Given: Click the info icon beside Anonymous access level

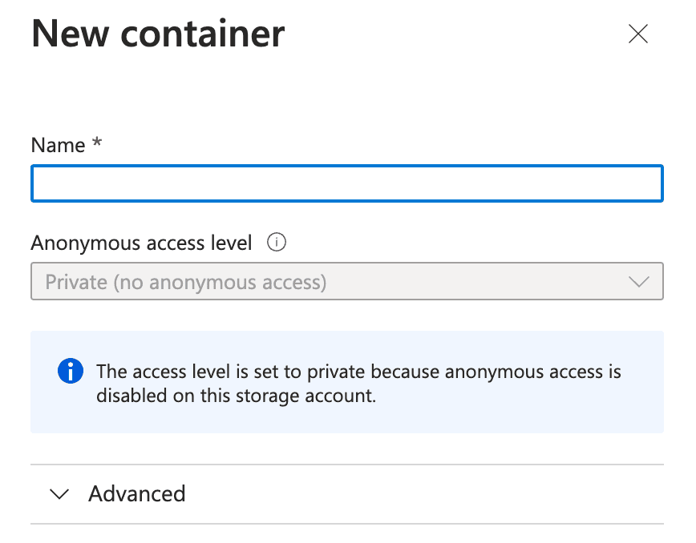Looking at the screenshot, I should pos(276,243).
